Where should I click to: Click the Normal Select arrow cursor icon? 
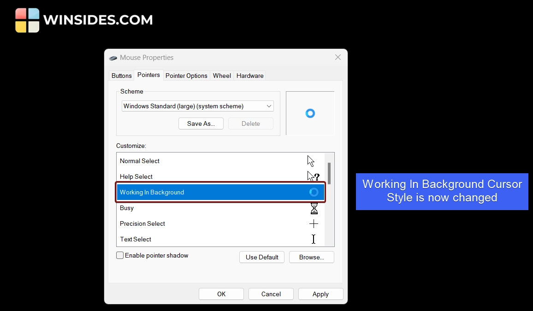click(x=311, y=161)
